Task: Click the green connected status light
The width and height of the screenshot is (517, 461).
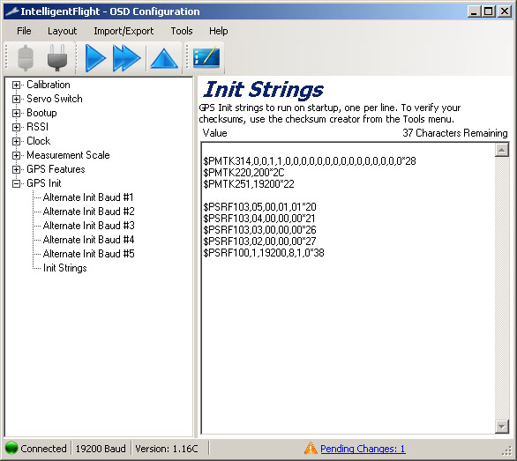Action: pyautogui.click(x=11, y=448)
